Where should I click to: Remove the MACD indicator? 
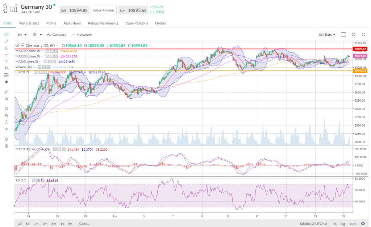pos(63,149)
